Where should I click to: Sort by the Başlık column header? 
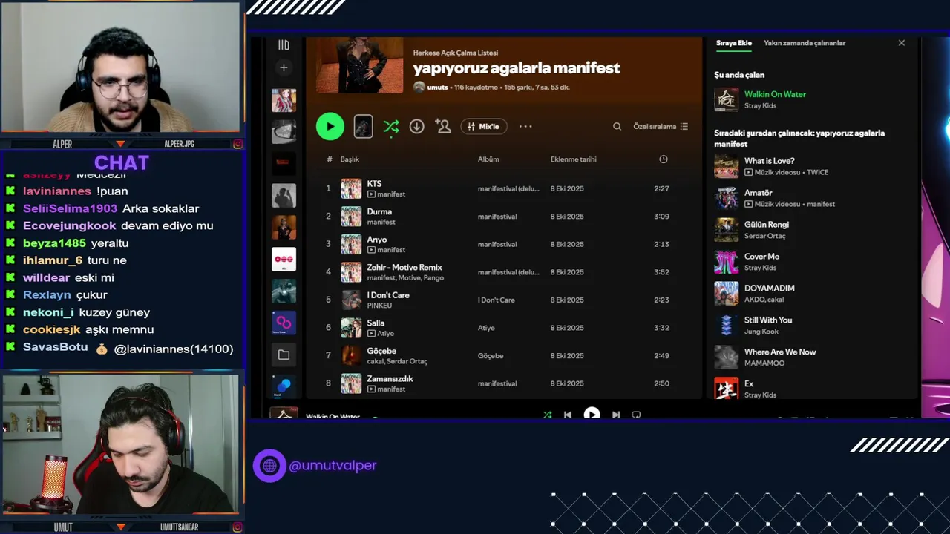click(x=350, y=159)
